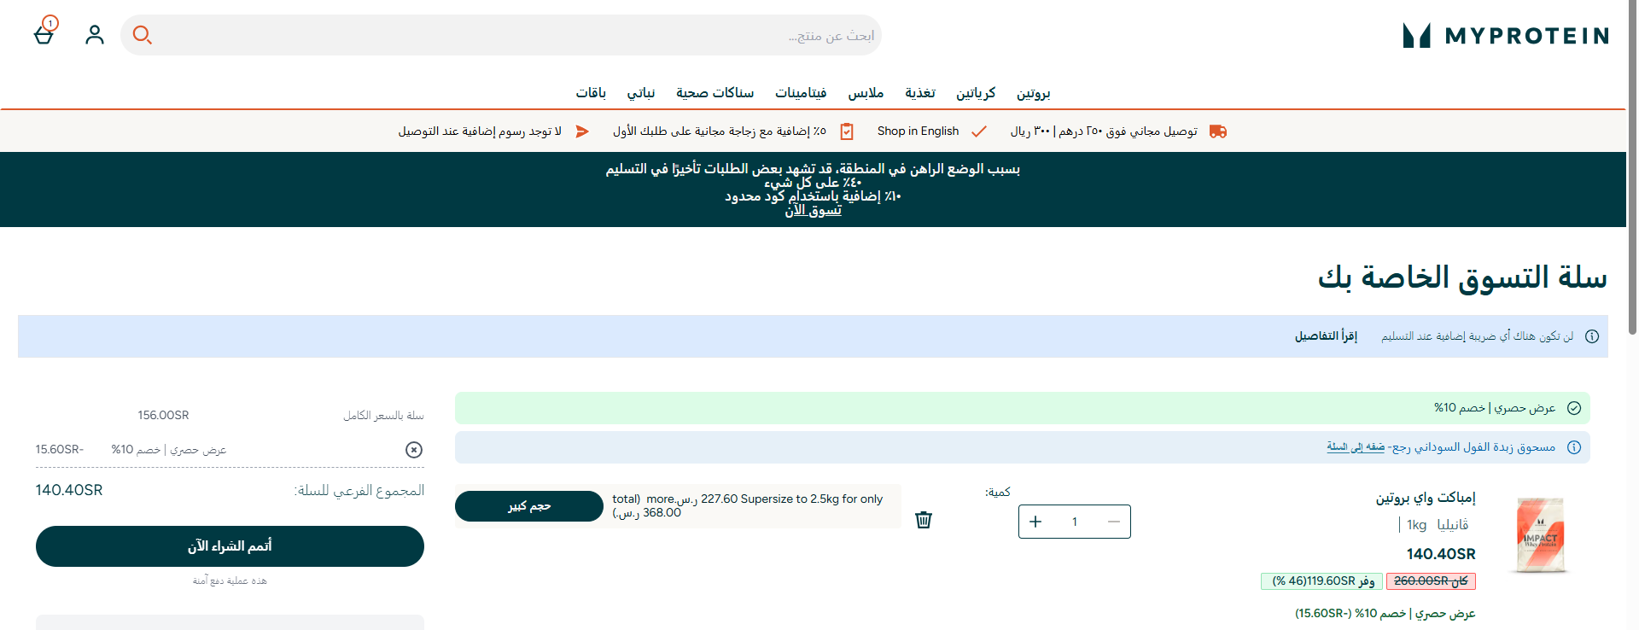Click the -15.60SR discount value in summary
This screenshot has height=630, width=1639.
(60, 450)
